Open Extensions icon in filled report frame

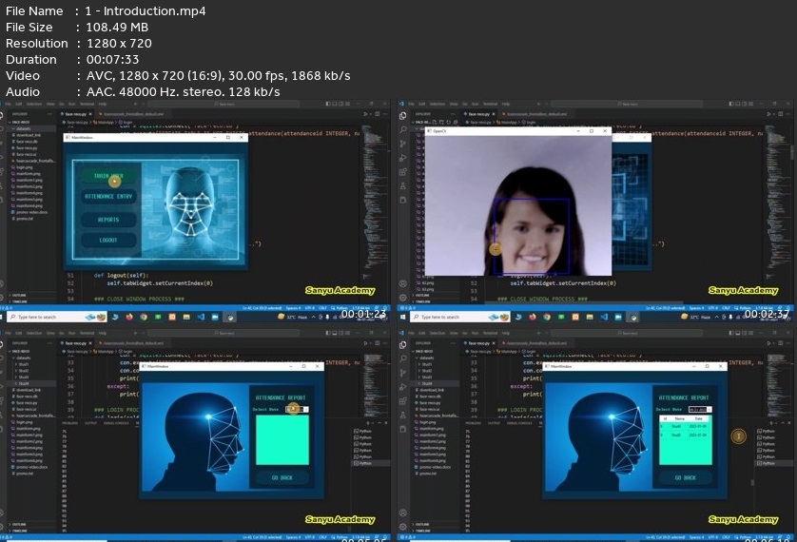[403, 401]
